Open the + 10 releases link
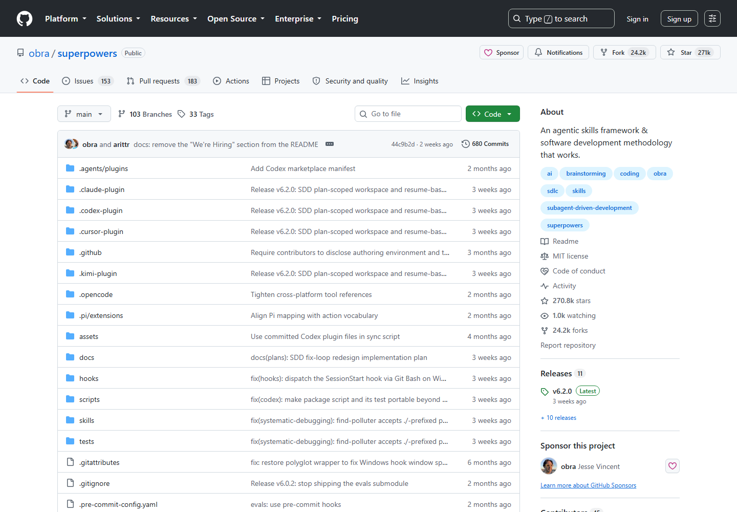The height and width of the screenshot is (512, 737). point(558,418)
